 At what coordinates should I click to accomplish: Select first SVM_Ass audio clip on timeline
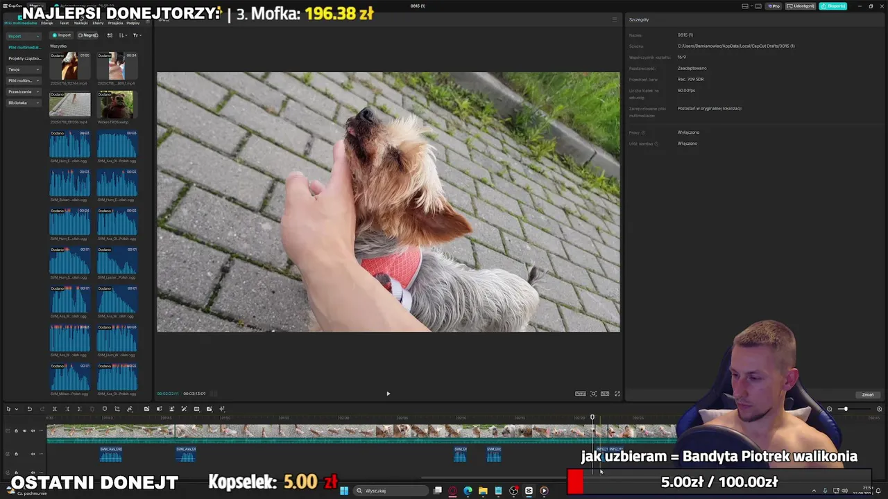(x=111, y=454)
